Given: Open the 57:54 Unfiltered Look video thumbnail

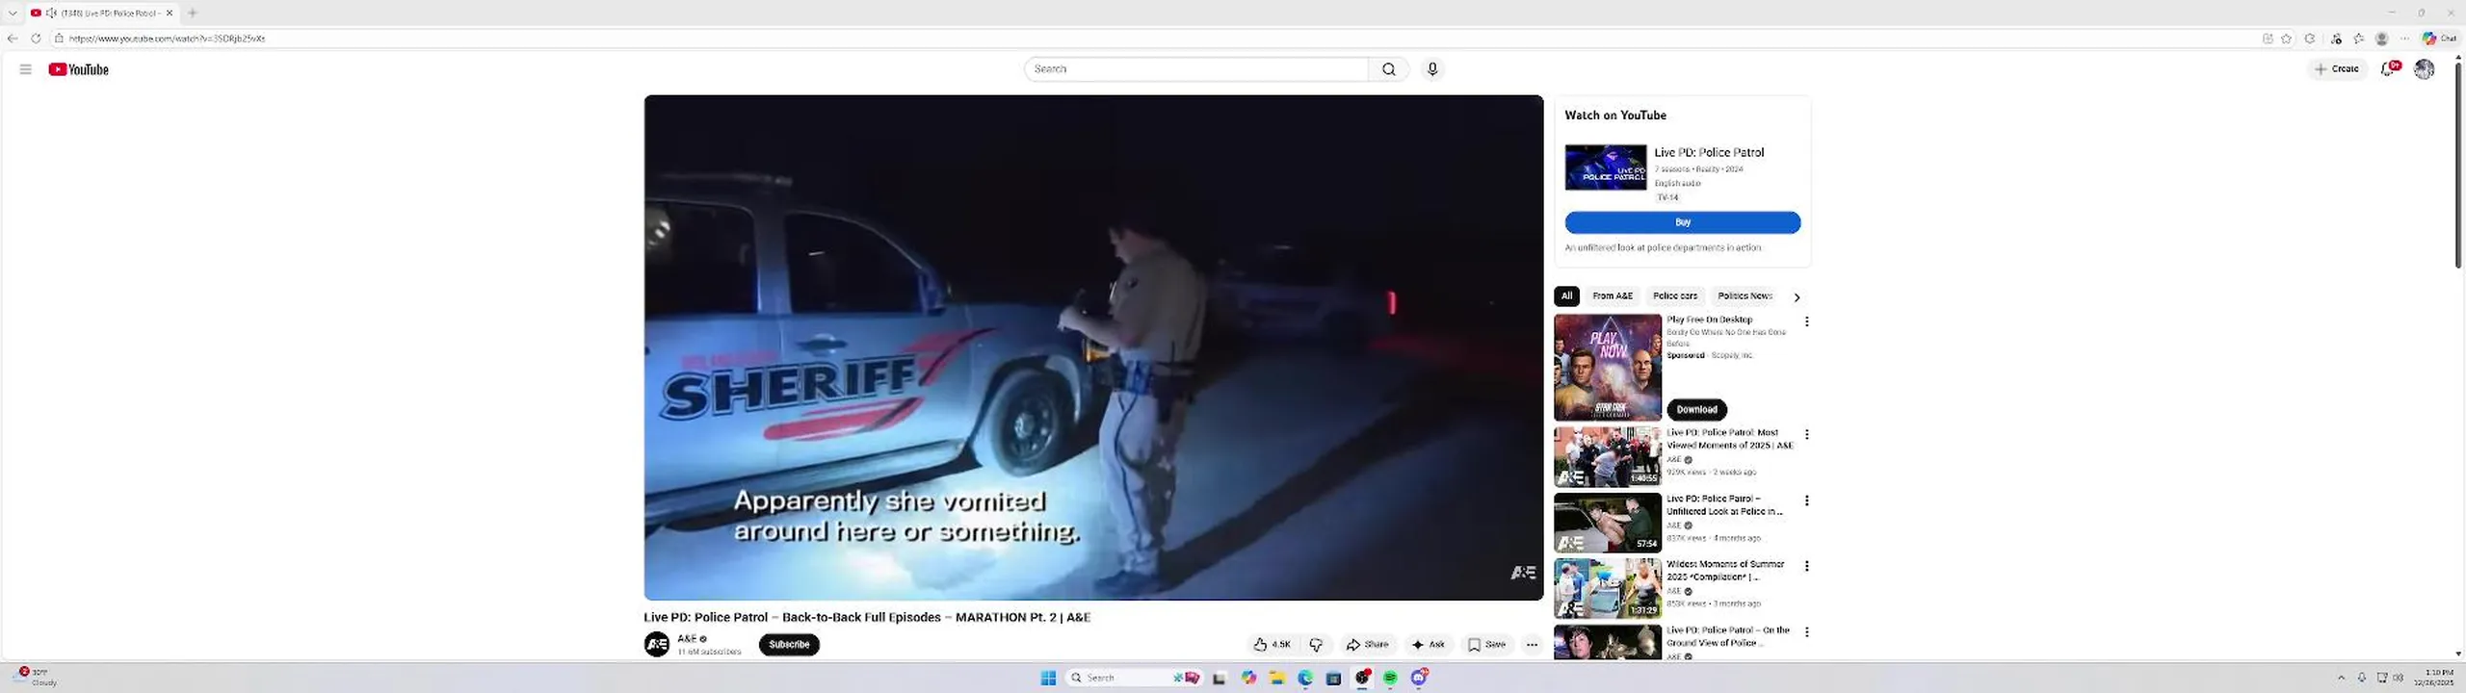Looking at the screenshot, I should (1607, 523).
